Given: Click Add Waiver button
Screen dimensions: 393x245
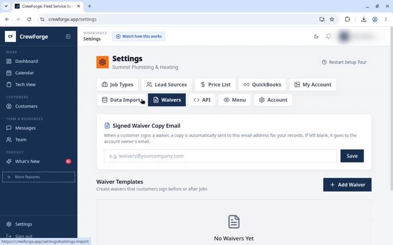Looking at the screenshot, I should pyautogui.click(x=347, y=185).
